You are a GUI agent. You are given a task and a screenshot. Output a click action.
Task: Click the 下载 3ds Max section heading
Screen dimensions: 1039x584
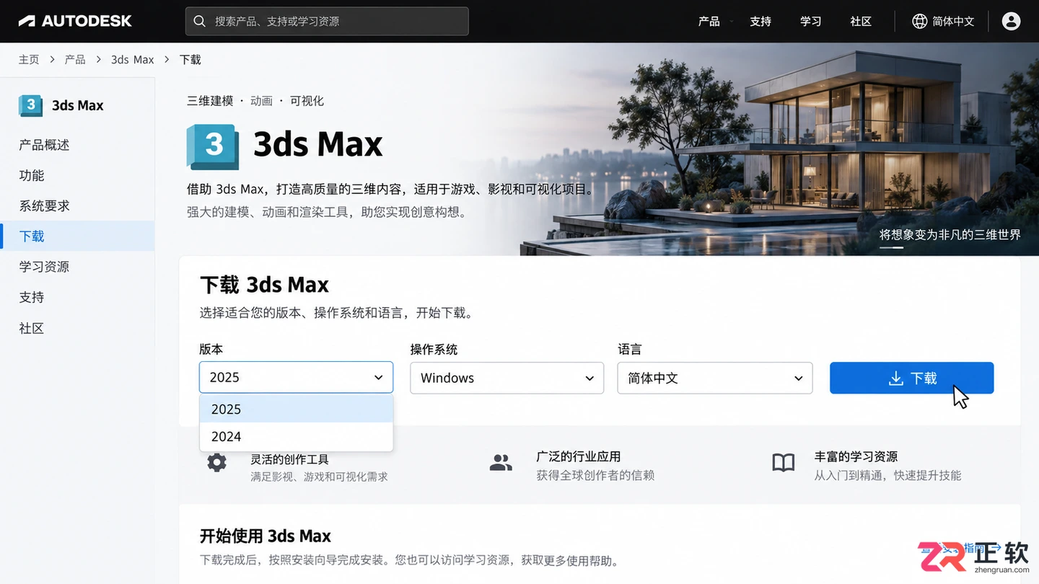(264, 285)
